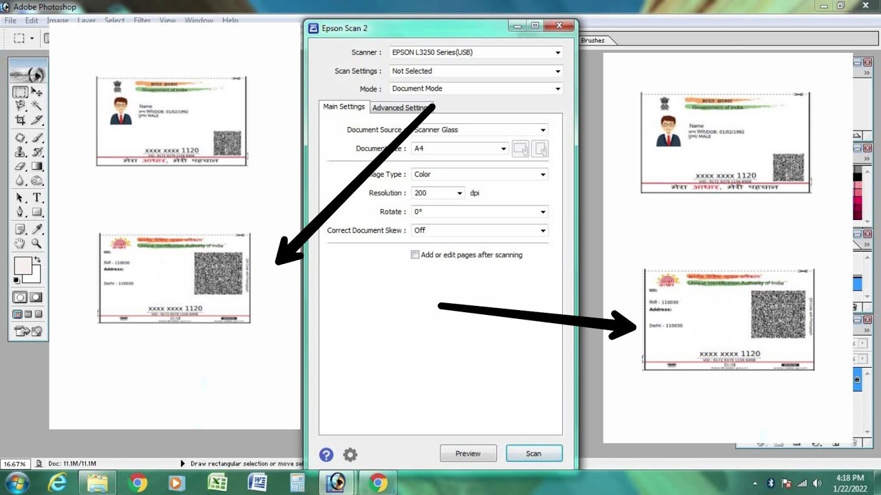Select the Magic Wand tool
The height and width of the screenshot is (495, 881).
(36, 106)
